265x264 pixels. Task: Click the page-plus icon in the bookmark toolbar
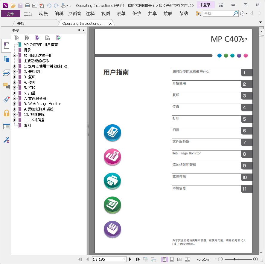48,38
